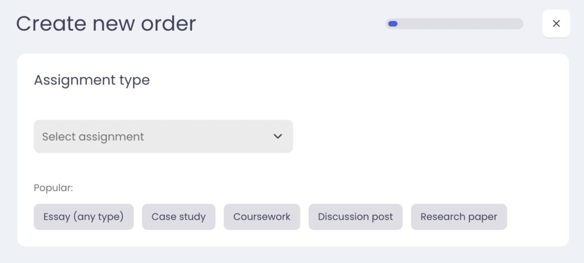Click the Select assignment placeholder text

93,137
